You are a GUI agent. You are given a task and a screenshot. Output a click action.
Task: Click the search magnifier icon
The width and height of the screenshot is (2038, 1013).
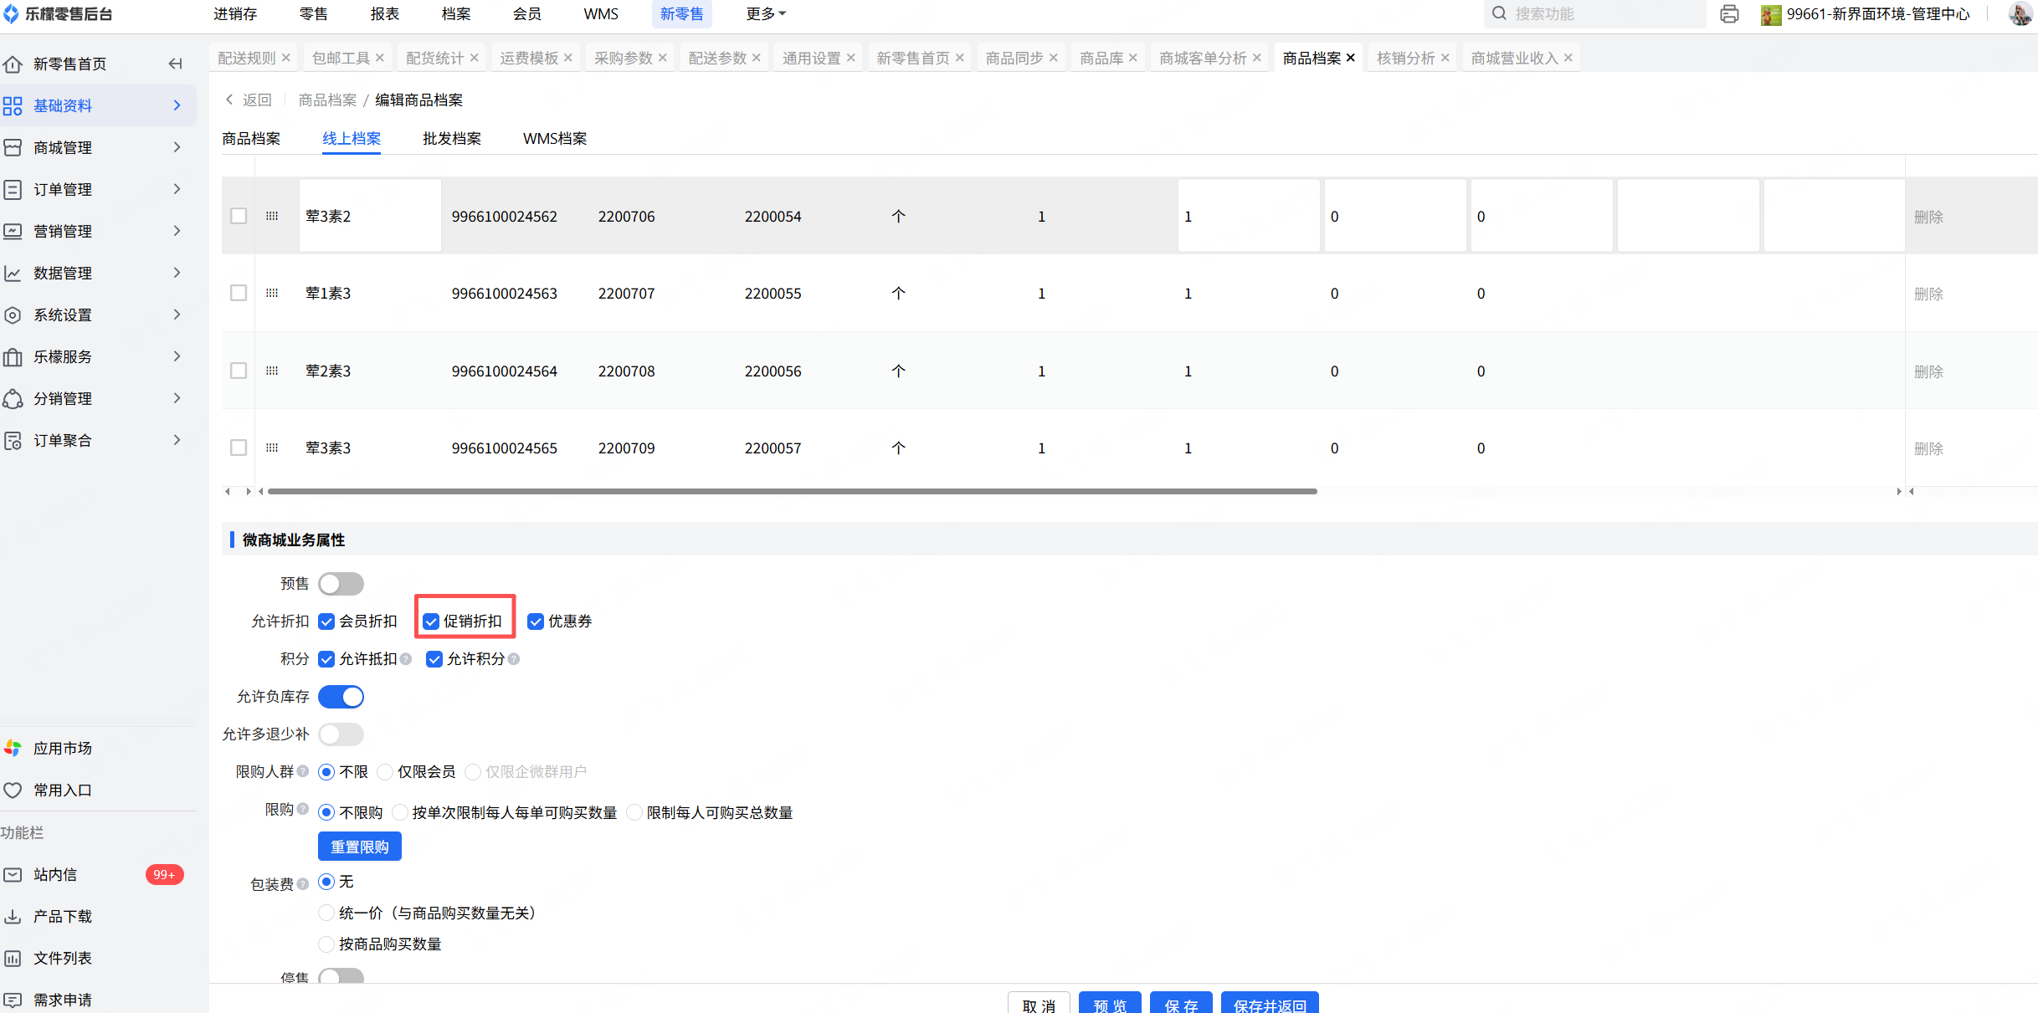pyautogui.click(x=1499, y=13)
